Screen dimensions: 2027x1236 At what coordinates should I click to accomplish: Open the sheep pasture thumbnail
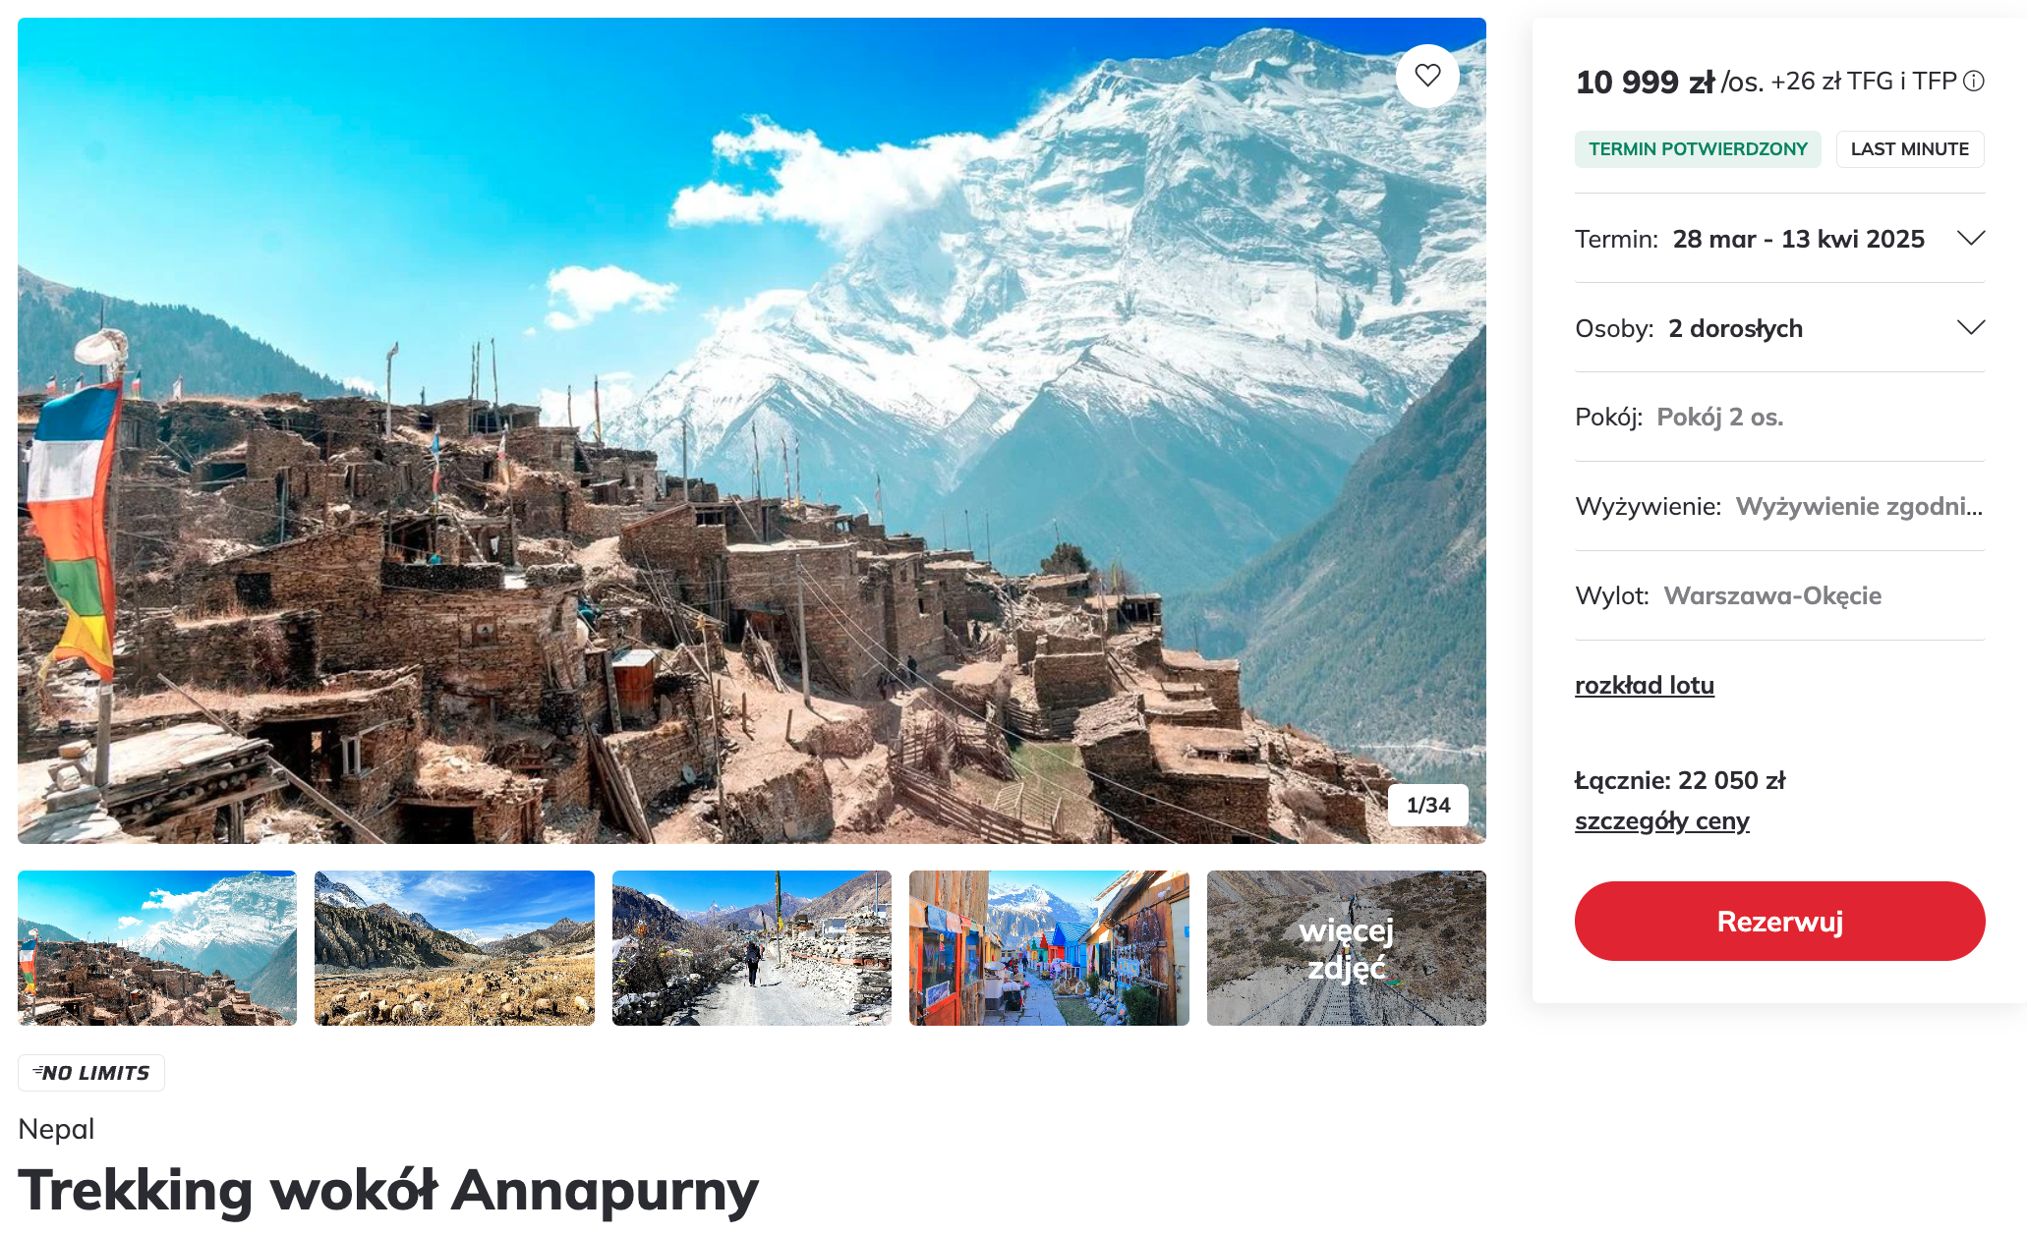[x=454, y=948]
